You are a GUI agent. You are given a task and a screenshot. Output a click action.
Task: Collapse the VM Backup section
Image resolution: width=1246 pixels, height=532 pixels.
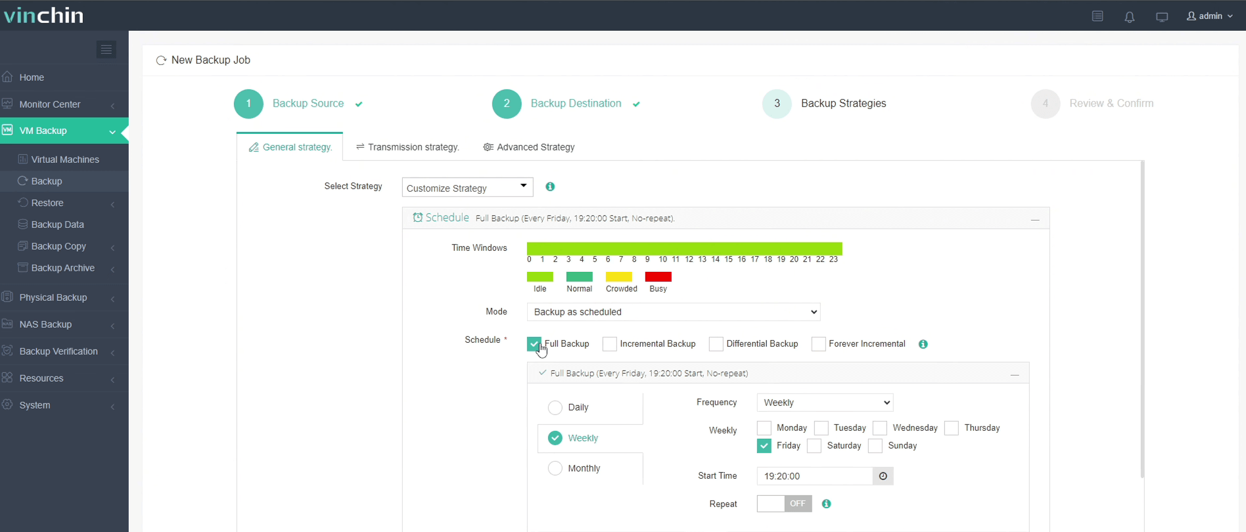point(64,131)
